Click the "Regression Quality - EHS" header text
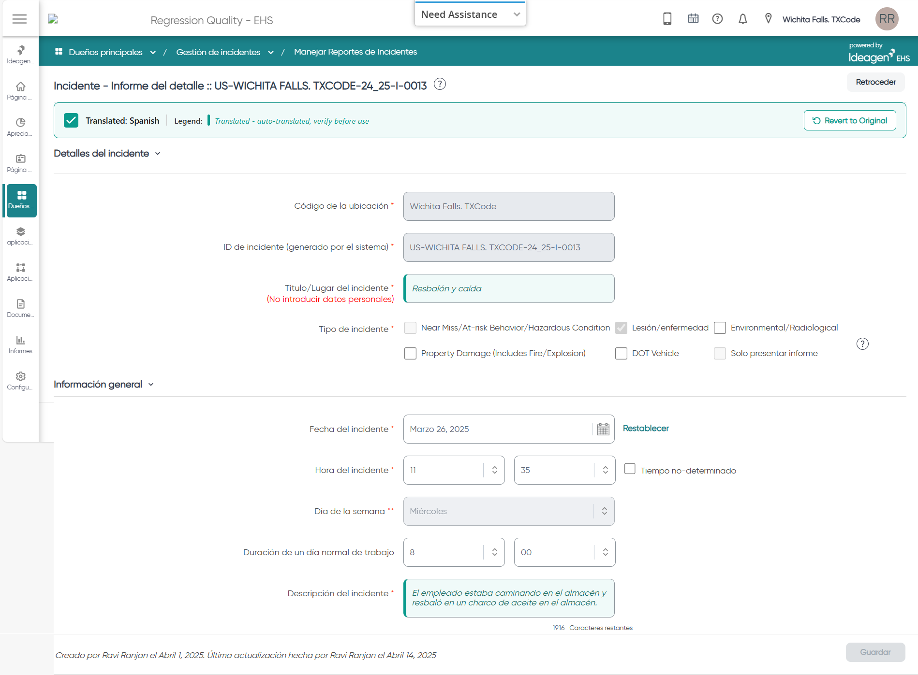918x675 pixels. point(211,20)
